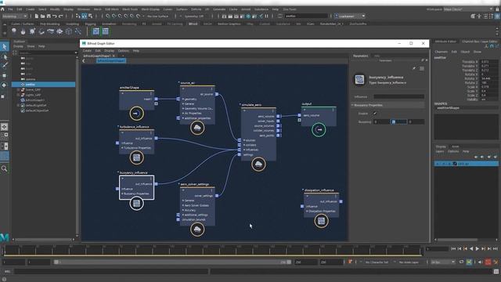The height and width of the screenshot is (282, 501).
Task: Expand Dissipation Properties on dissipation_influence node
Action: tap(307, 211)
